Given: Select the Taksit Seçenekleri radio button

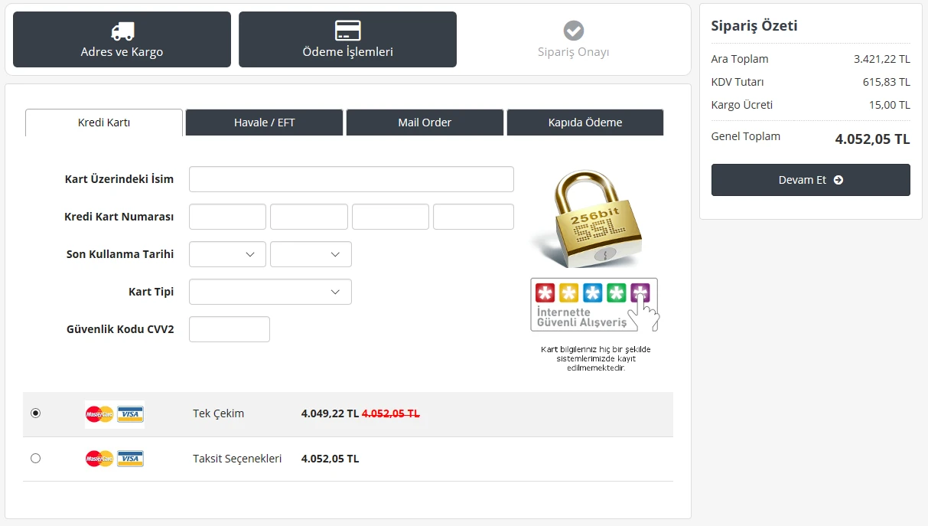Looking at the screenshot, I should pos(35,459).
